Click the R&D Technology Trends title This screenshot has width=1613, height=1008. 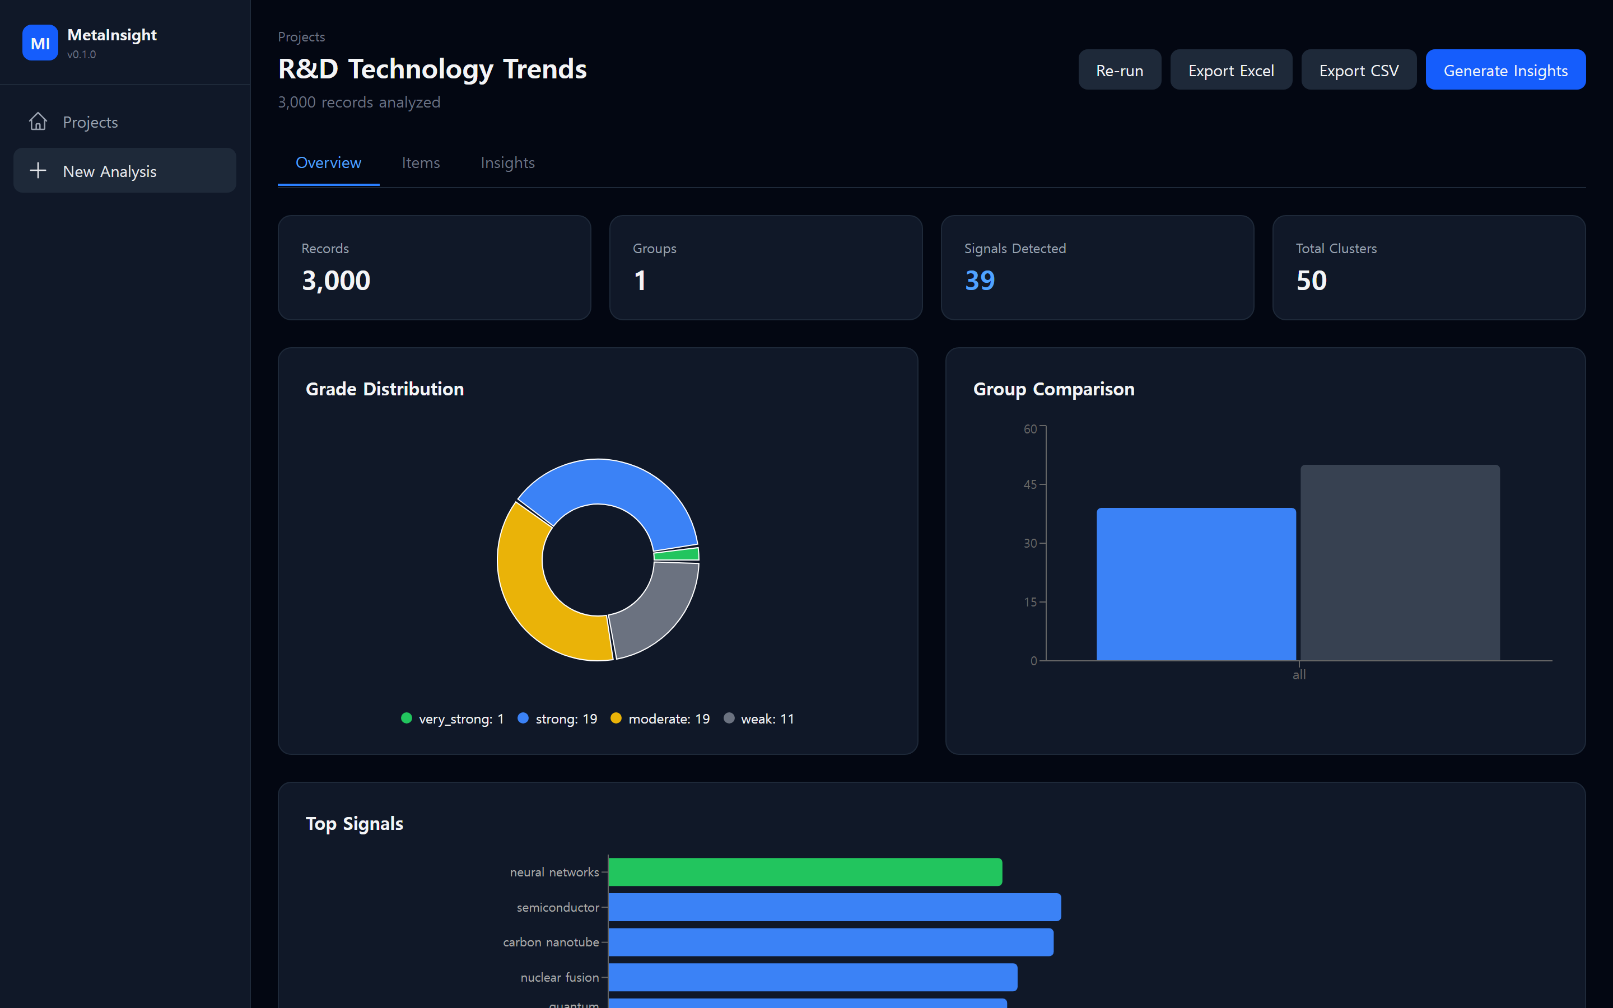coord(432,69)
